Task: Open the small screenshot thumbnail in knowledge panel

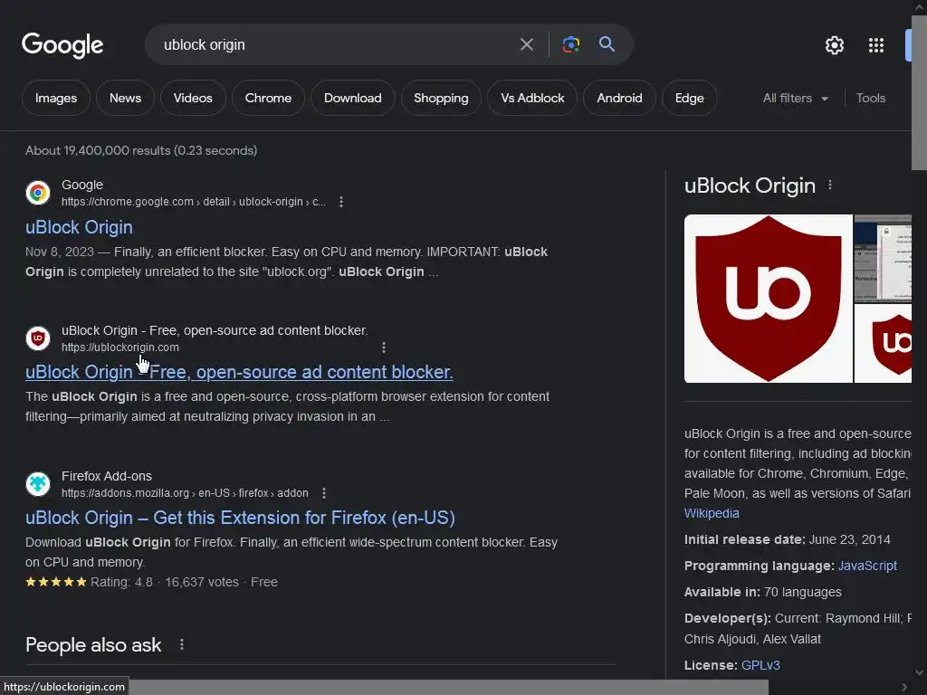Action: tap(883, 258)
